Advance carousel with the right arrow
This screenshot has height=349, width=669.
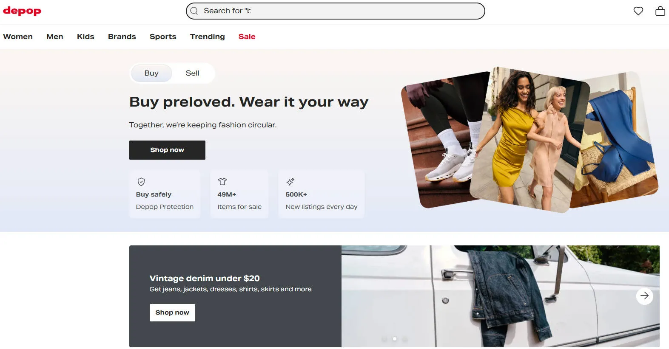[x=644, y=296]
